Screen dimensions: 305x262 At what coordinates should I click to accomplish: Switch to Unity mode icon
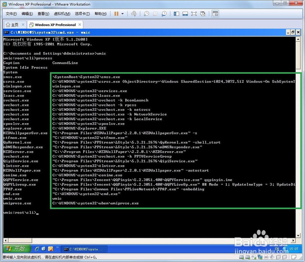pyautogui.click(x=203, y=14)
